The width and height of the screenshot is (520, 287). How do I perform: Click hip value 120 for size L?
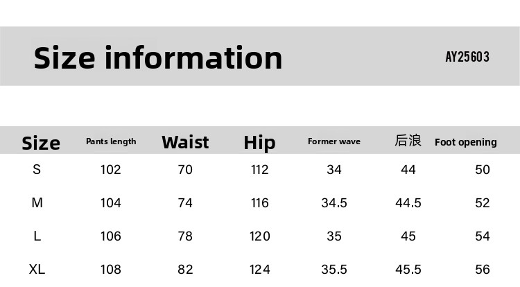[260, 236]
